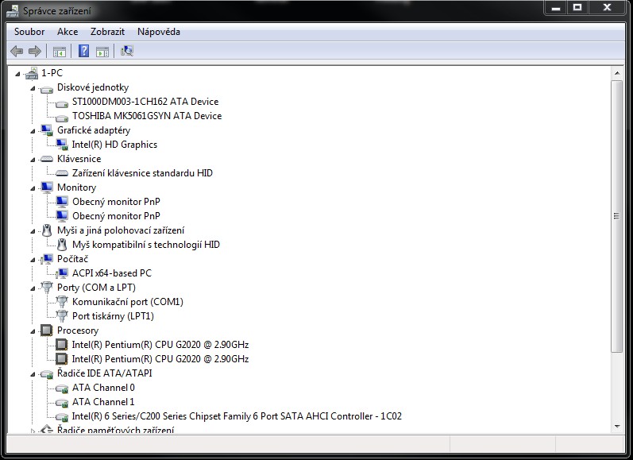Image resolution: width=633 pixels, height=460 pixels.
Task: Click the Řadiče IDE ATA/ATAPI icon
Action: point(47,374)
